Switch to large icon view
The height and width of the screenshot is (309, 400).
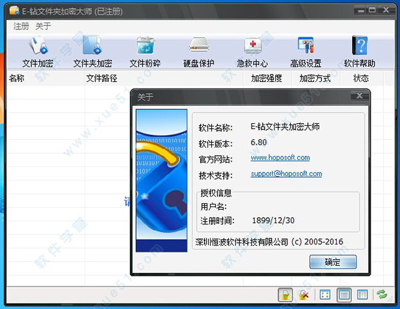pyautogui.click(x=325, y=295)
